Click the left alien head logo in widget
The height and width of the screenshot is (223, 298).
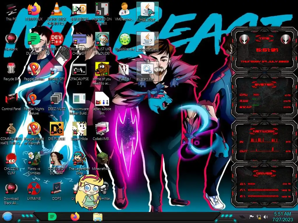[244, 39]
